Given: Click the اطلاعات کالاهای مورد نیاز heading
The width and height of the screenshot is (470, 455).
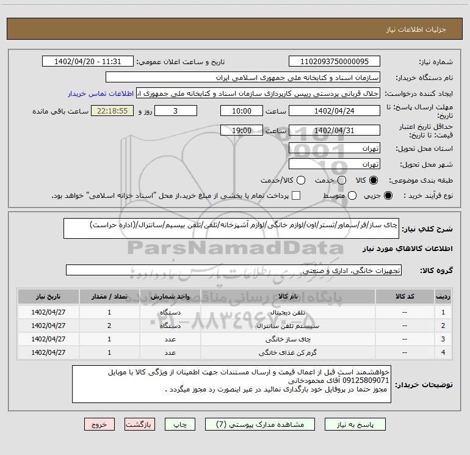Looking at the screenshot, I should (x=407, y=249).
